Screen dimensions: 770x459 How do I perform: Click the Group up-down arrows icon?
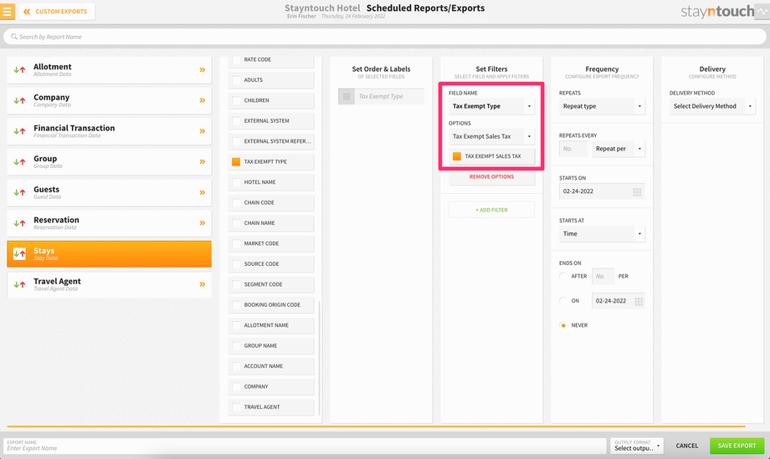pos(19,162)
